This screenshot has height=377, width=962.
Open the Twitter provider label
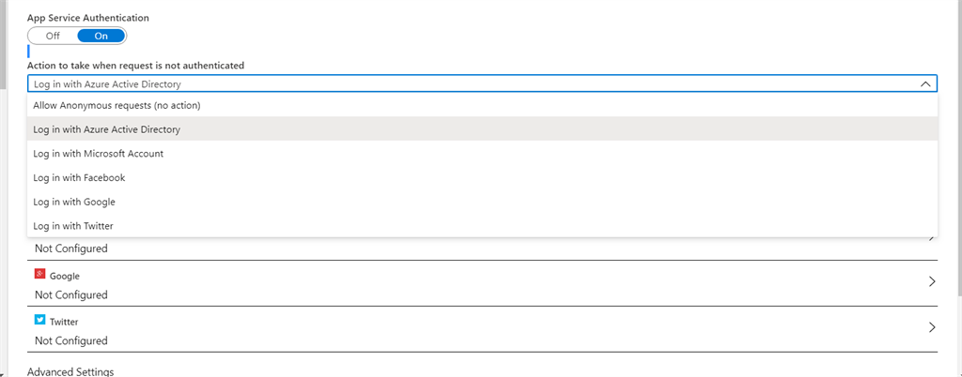click(65, 322)
